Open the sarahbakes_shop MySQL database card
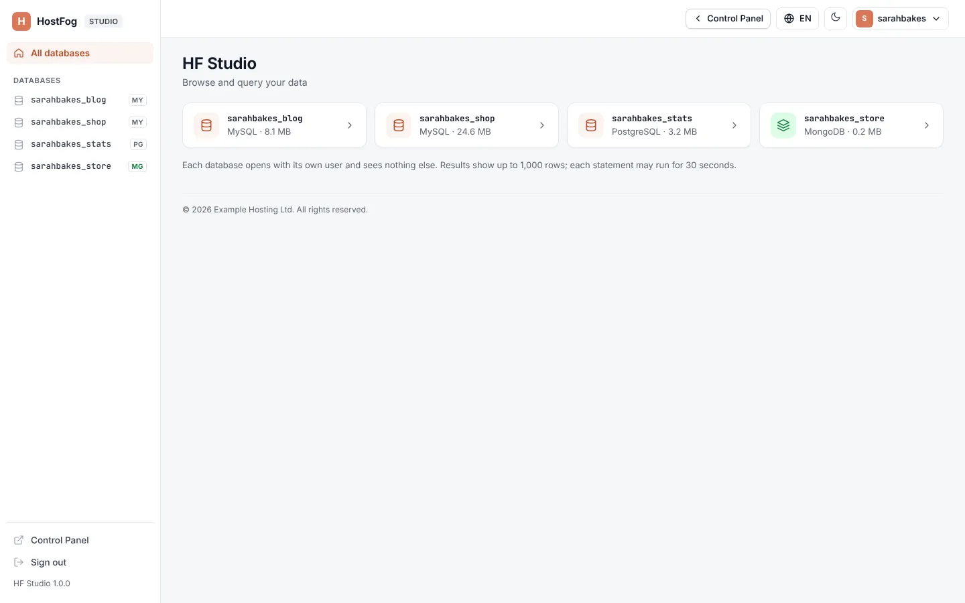Viewport: 965px width, 603px height. [x=466, y=125]
